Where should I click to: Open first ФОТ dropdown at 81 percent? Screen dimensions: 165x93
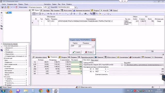[105, 69]
